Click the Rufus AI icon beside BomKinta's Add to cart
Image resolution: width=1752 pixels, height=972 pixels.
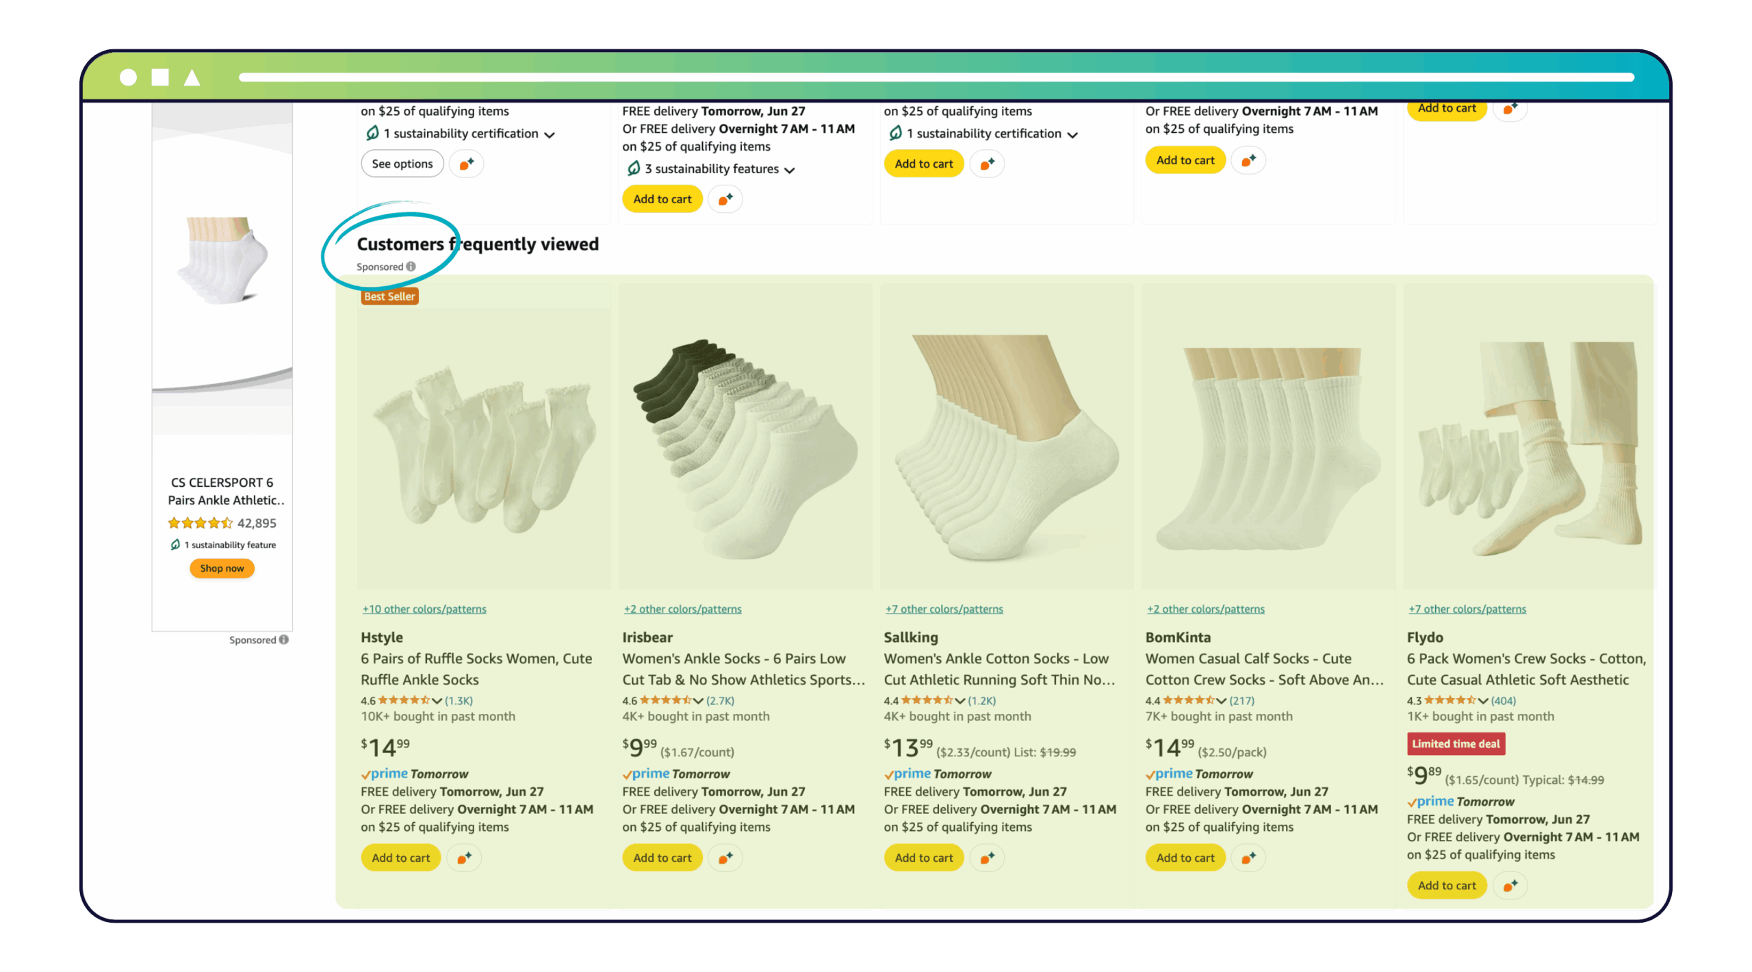coord(1248,858)
